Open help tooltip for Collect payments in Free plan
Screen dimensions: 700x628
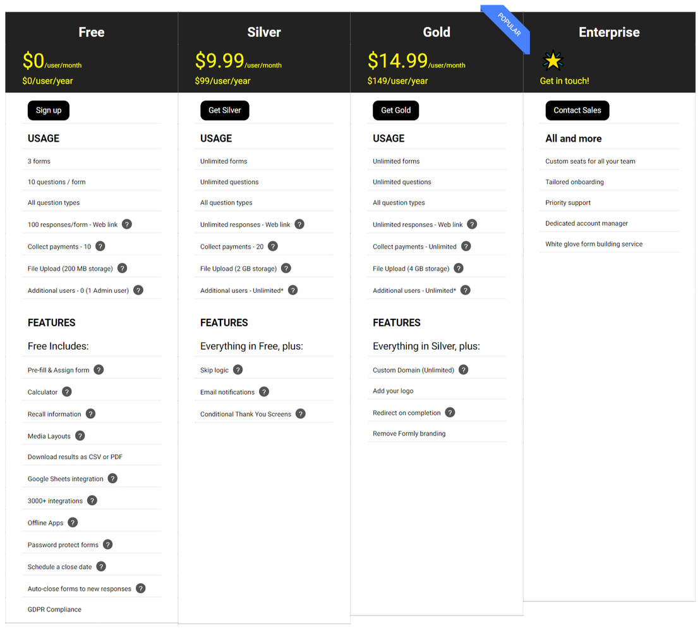pyautogui.click(x=100, y=246)
